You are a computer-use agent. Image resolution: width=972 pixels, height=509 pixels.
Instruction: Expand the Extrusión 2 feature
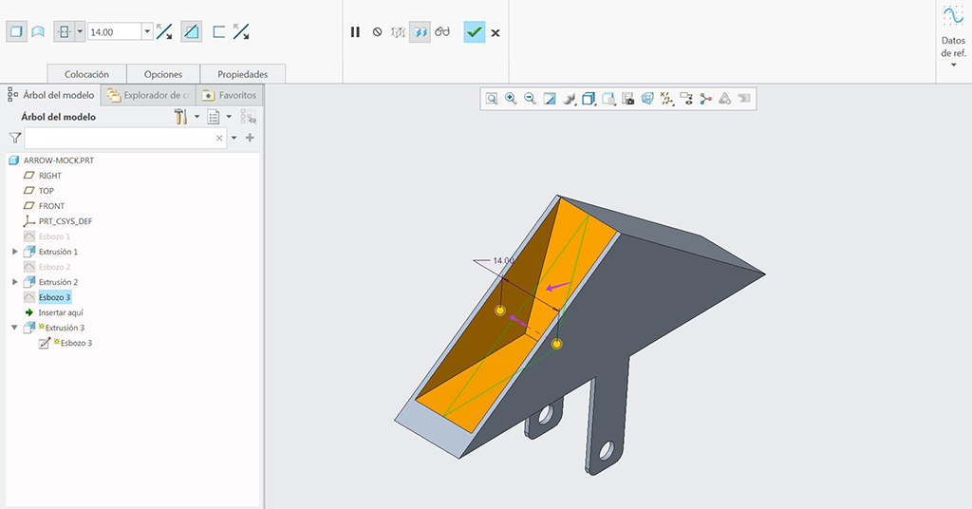(15, 282)
